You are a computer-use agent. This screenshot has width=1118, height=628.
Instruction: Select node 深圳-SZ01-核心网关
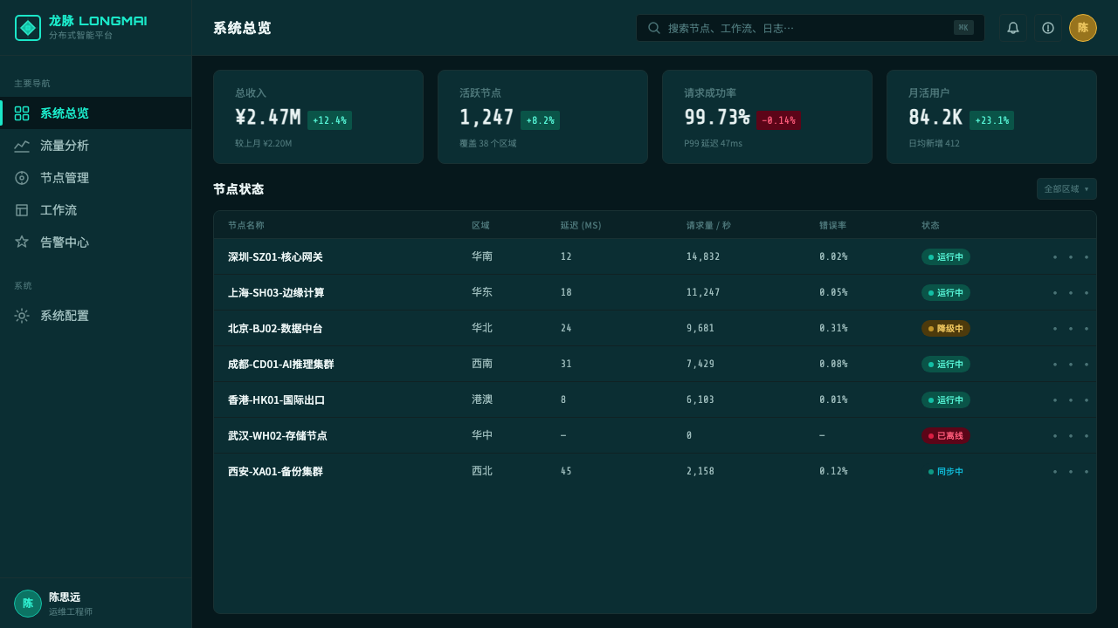pos(275,257)
